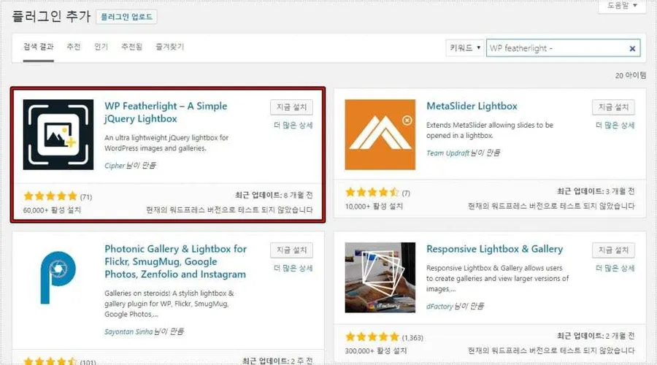Install Responsive Lightbox & Gallery plugin
657x365 pixels.
[613, 250]
